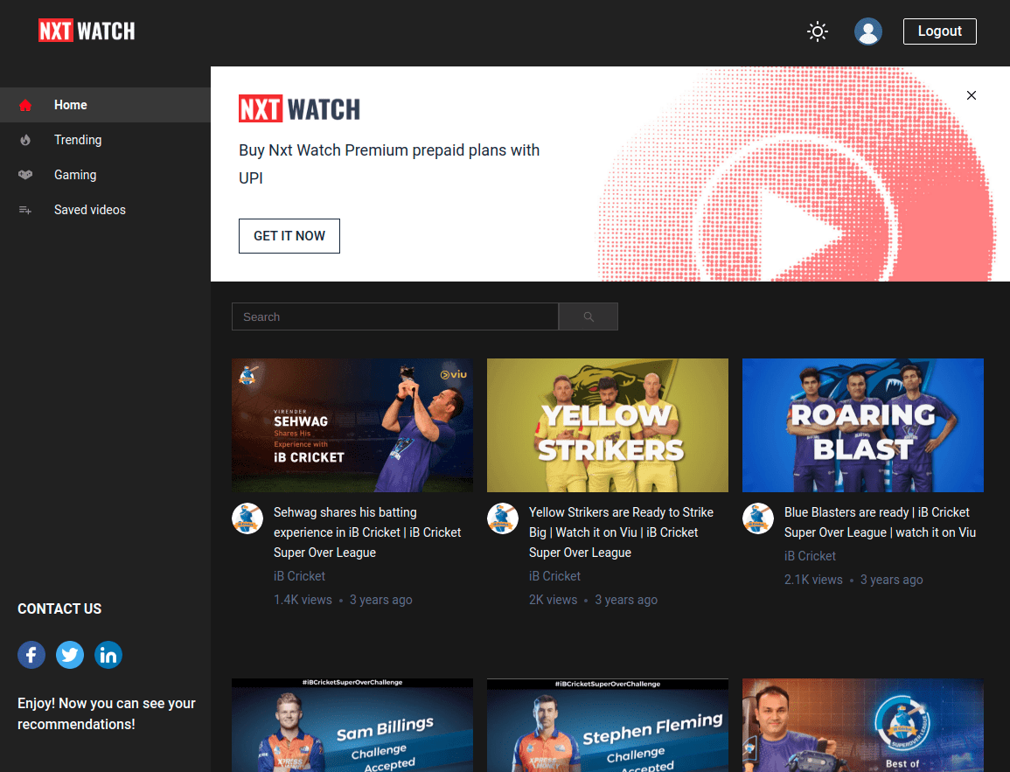Click channel avatar beside Yellow Strikers title
Screen dimensions: 1010x772
[x=503, y=519]
